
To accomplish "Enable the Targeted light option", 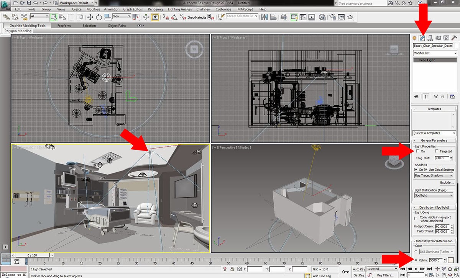I will click(437, 151).
